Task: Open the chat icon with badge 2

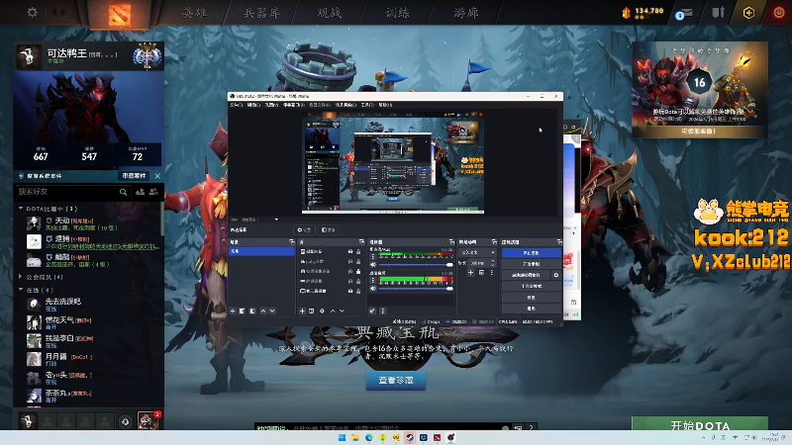Action: [x=148, y=420]
